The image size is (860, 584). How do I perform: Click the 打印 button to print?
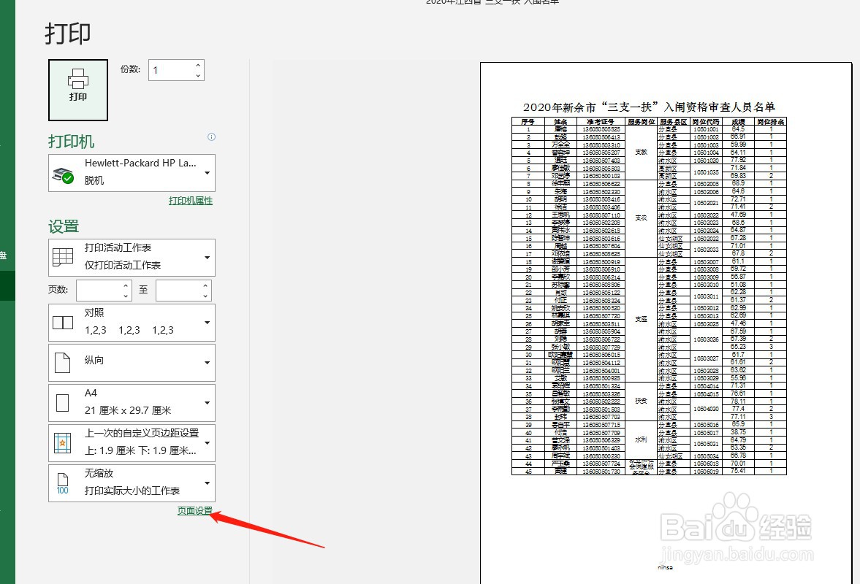click(77, 89)
